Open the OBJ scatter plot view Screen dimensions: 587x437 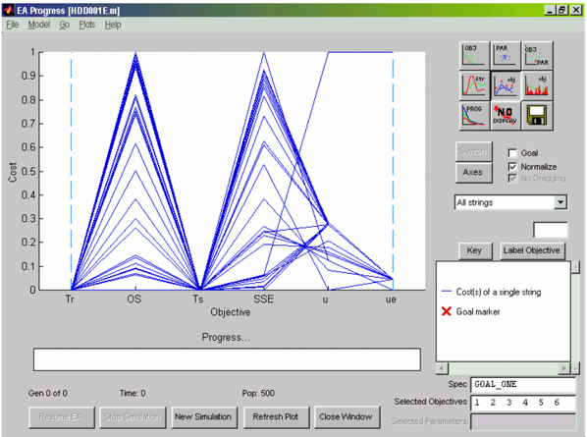474,55
